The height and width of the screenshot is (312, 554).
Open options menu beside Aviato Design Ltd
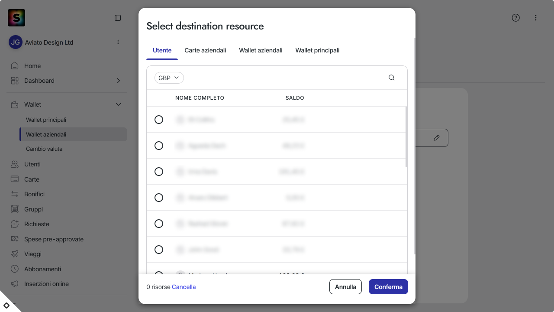[x=118, y=42]
